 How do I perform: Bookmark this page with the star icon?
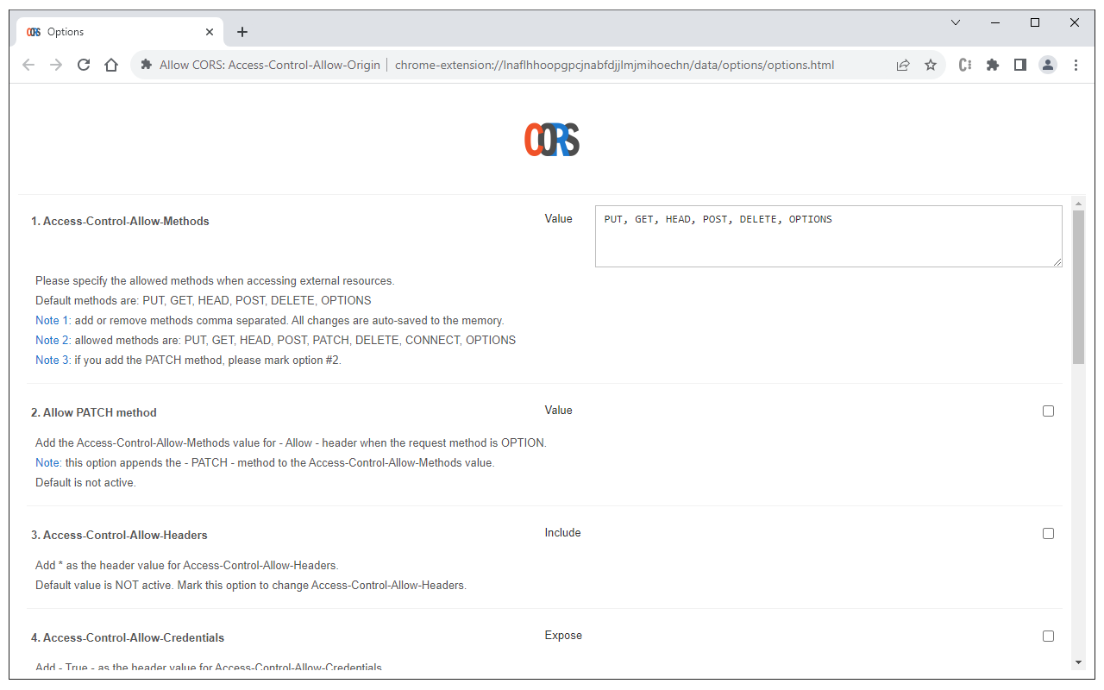tap(931, 65)
